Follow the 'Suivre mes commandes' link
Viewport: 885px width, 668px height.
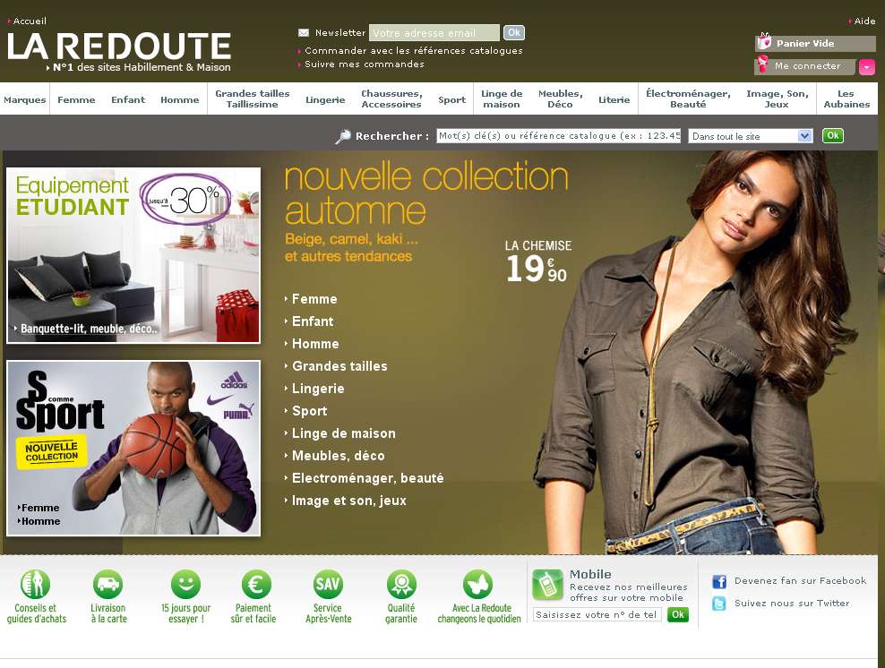tap(364, 64)
